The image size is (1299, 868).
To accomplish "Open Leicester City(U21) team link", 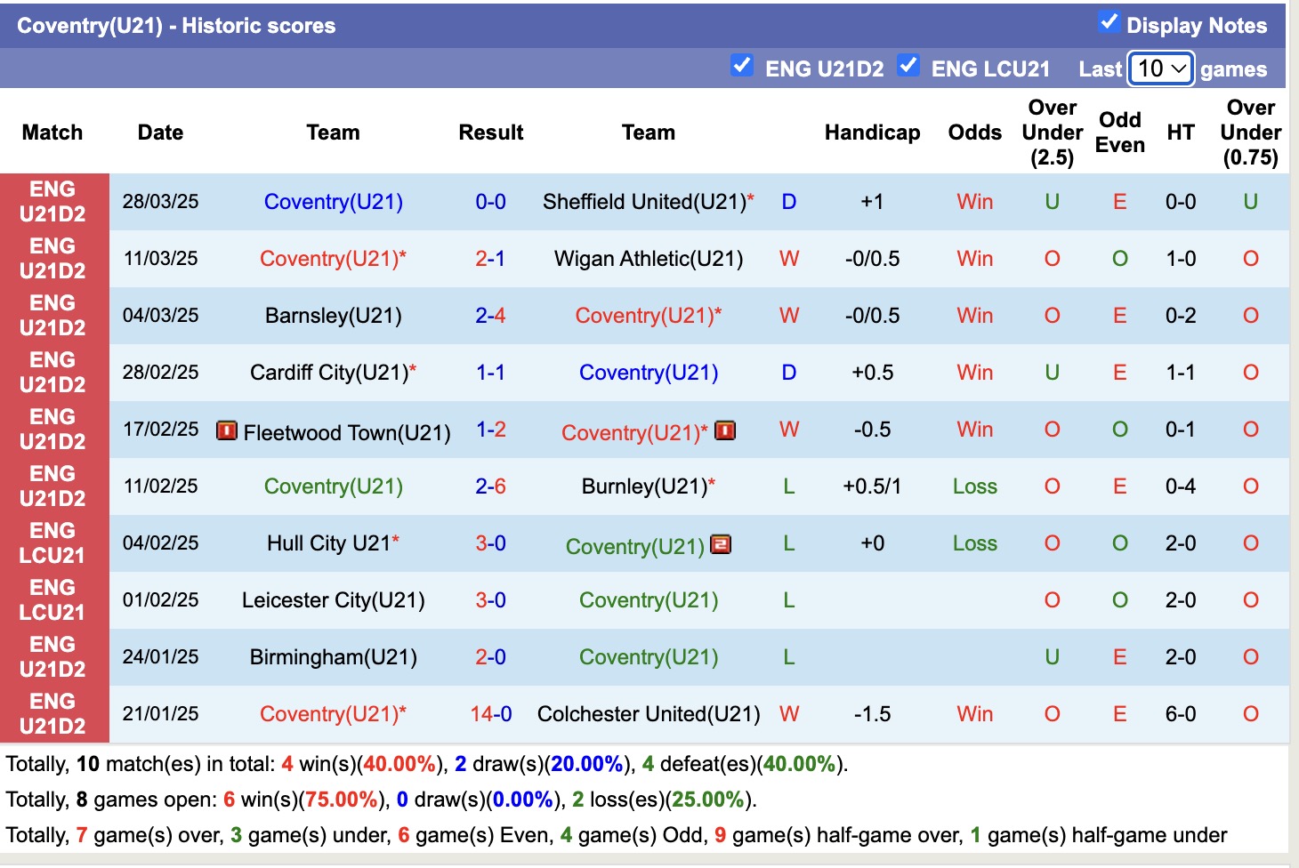I will tap(333, 600).
